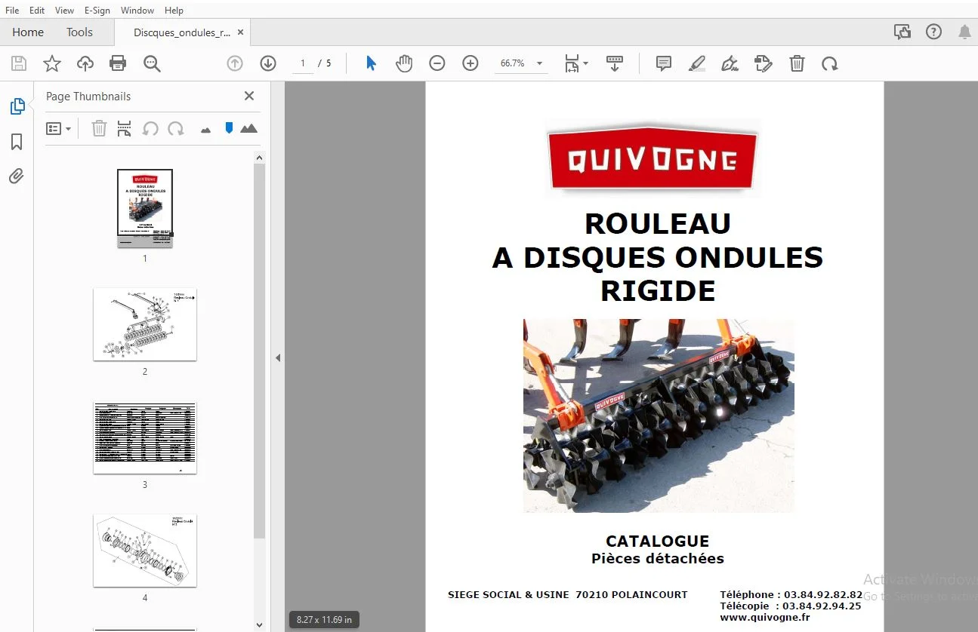978x632 pixels.
Task: Open the Edit menu
Action: [x=37, y=11]
